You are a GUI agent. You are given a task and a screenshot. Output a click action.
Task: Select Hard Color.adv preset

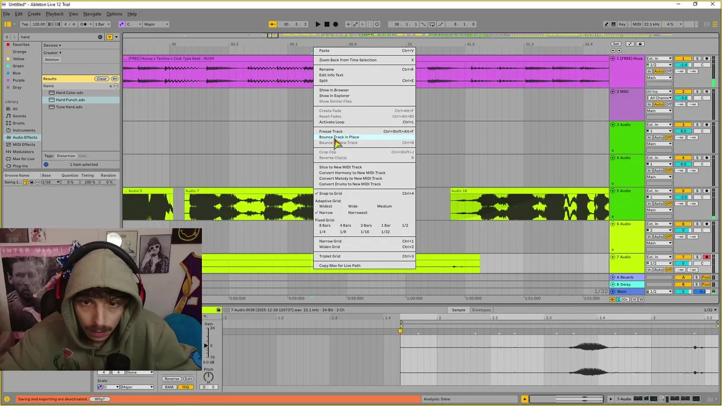point(69,92)
